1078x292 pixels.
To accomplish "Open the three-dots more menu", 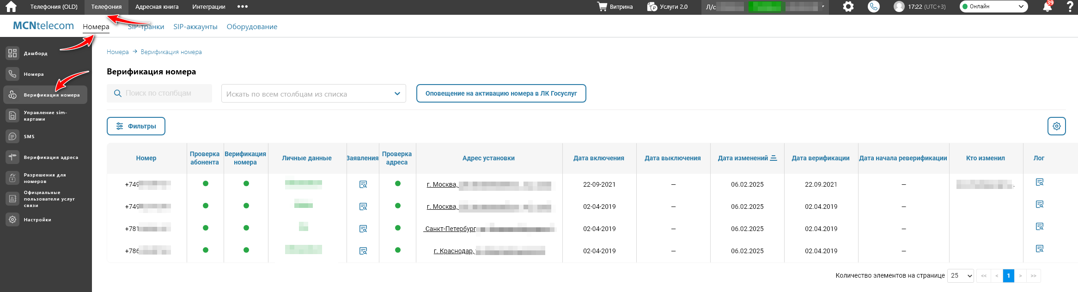I will 243,6.
